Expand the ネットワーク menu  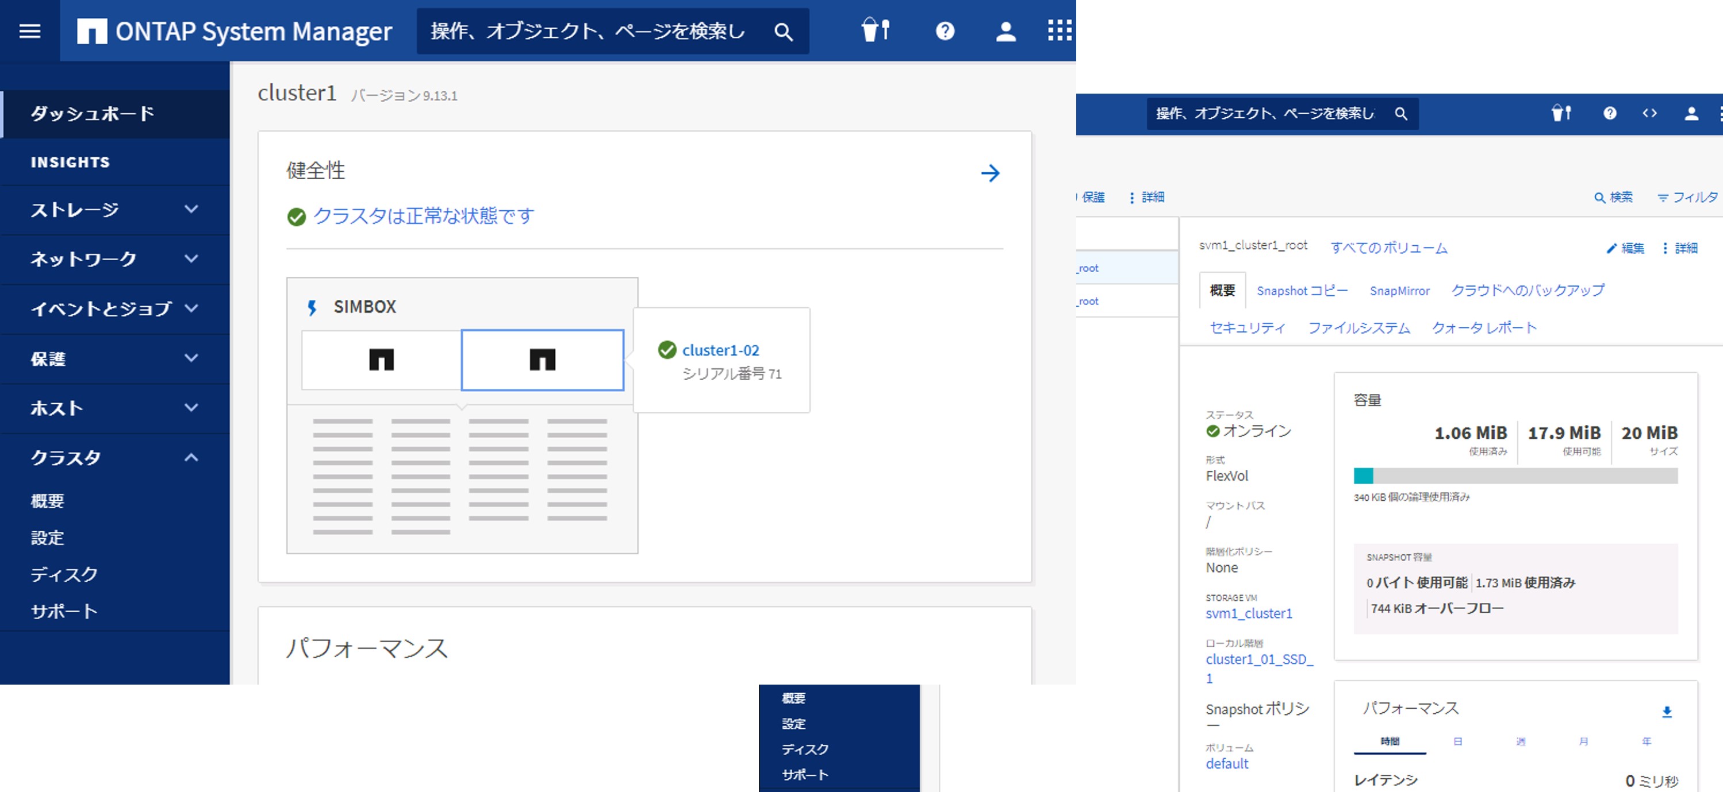[x=115, y=260]
